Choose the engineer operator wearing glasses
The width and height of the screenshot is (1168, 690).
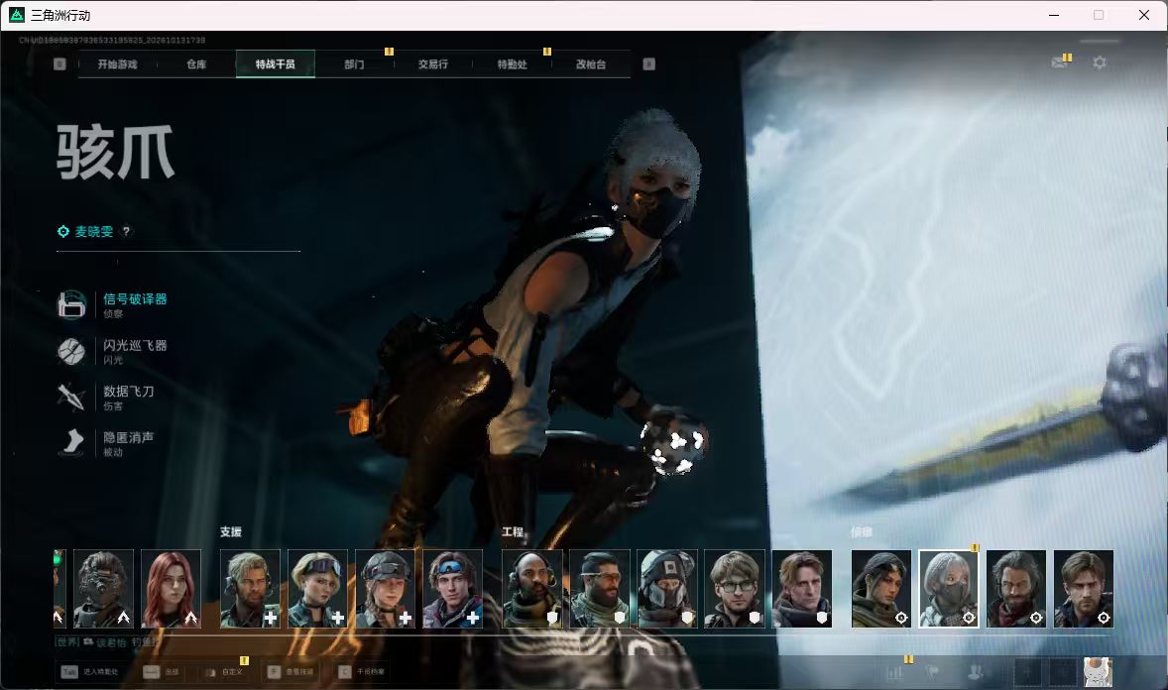coord(735,589)
